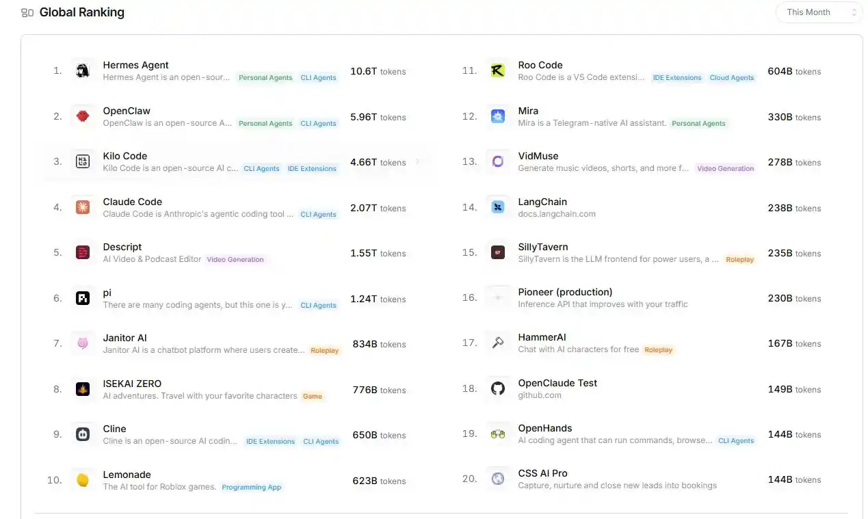Click Personal Agents tag on Hermes Agent
Screen dimensions: 868x519
[265, 78]
